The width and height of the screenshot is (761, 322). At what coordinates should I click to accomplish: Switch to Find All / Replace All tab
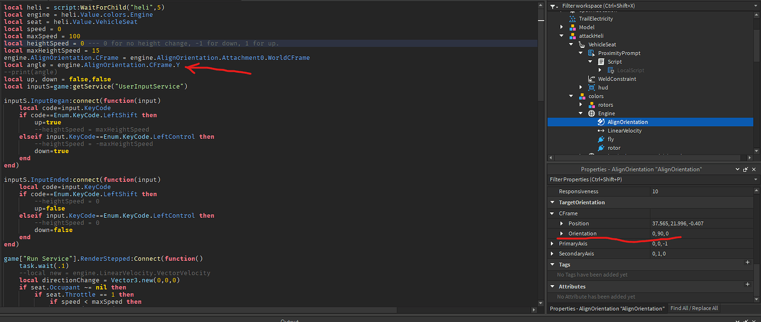click(694, 308)
